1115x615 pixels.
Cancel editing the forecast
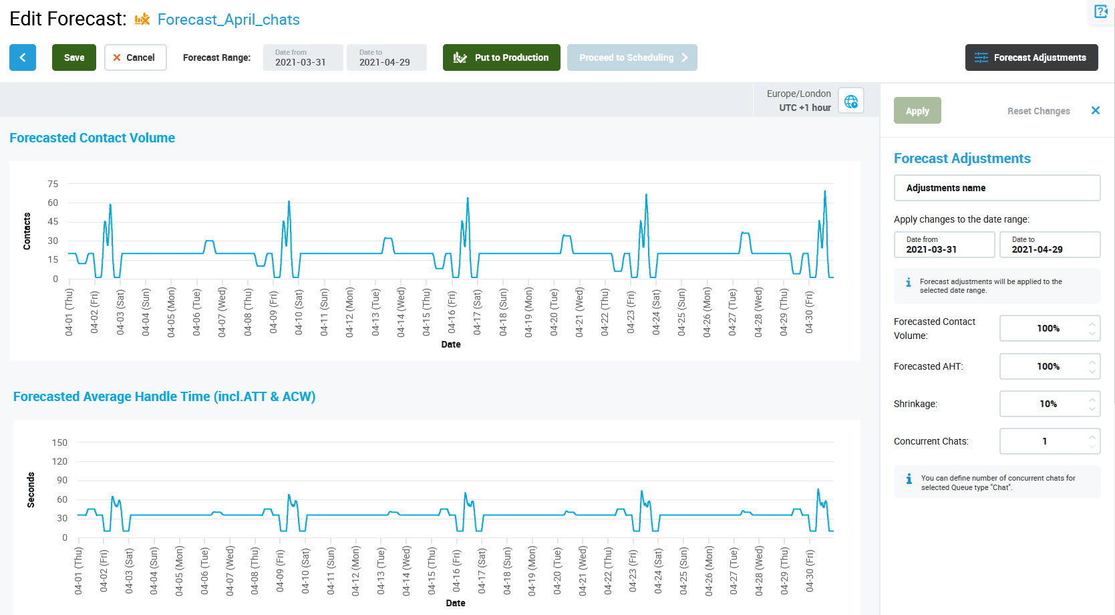coord(135,57)
